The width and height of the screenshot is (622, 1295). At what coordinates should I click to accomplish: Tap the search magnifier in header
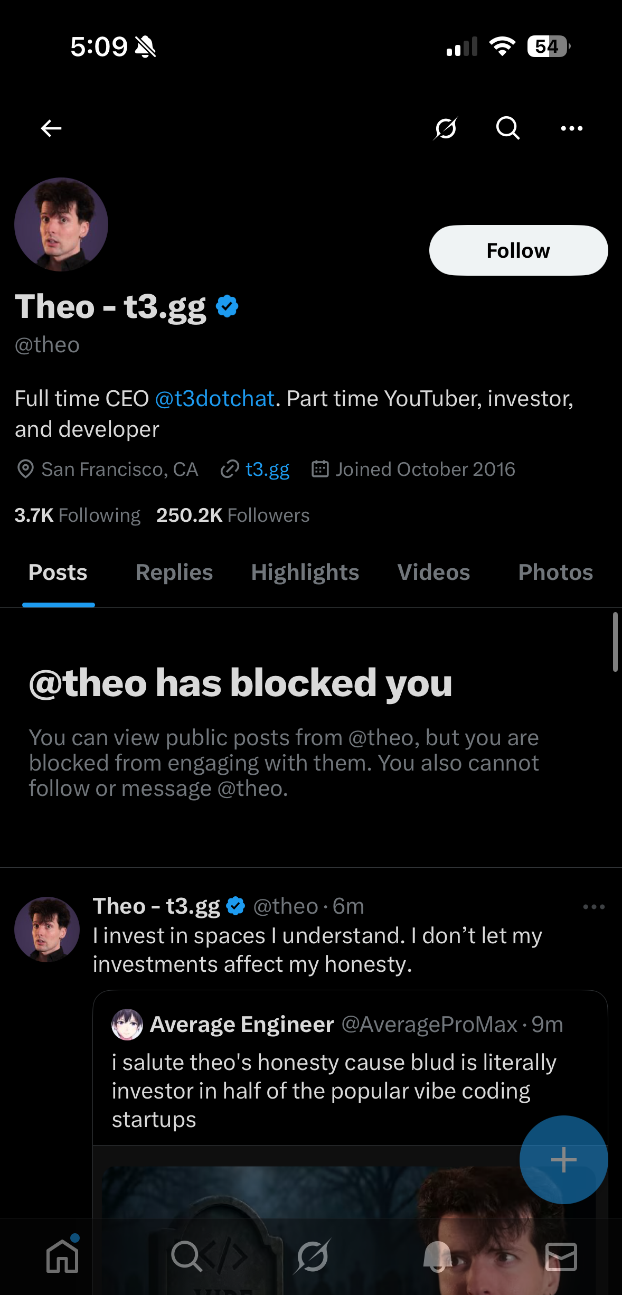pyautogui.click(x=508, y=128)
